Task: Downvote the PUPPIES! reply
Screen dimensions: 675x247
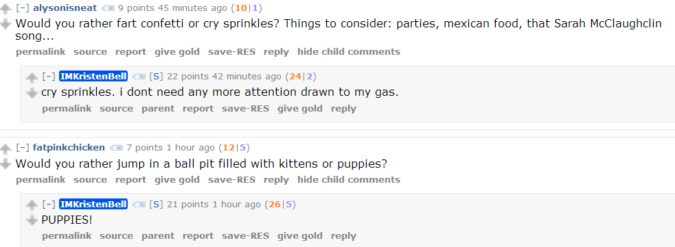Action: point(32,220)
